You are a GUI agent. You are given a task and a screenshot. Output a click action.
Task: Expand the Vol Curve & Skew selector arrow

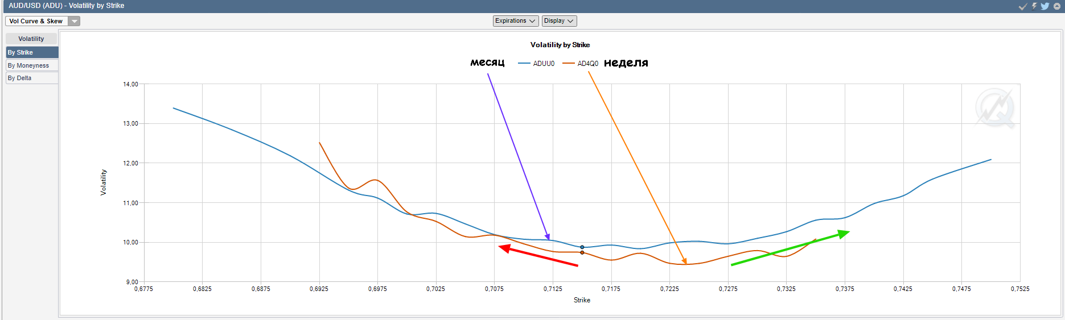[x=75, y=21]
